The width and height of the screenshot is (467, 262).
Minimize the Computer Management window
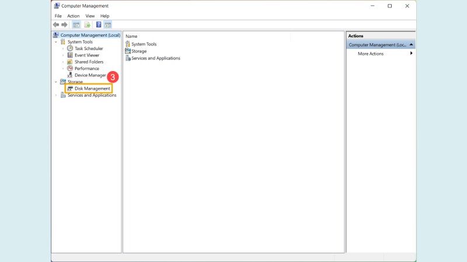click(372, 6)
